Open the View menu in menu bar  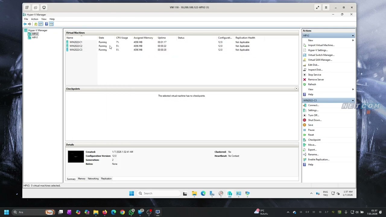click(x=44, y=19)
